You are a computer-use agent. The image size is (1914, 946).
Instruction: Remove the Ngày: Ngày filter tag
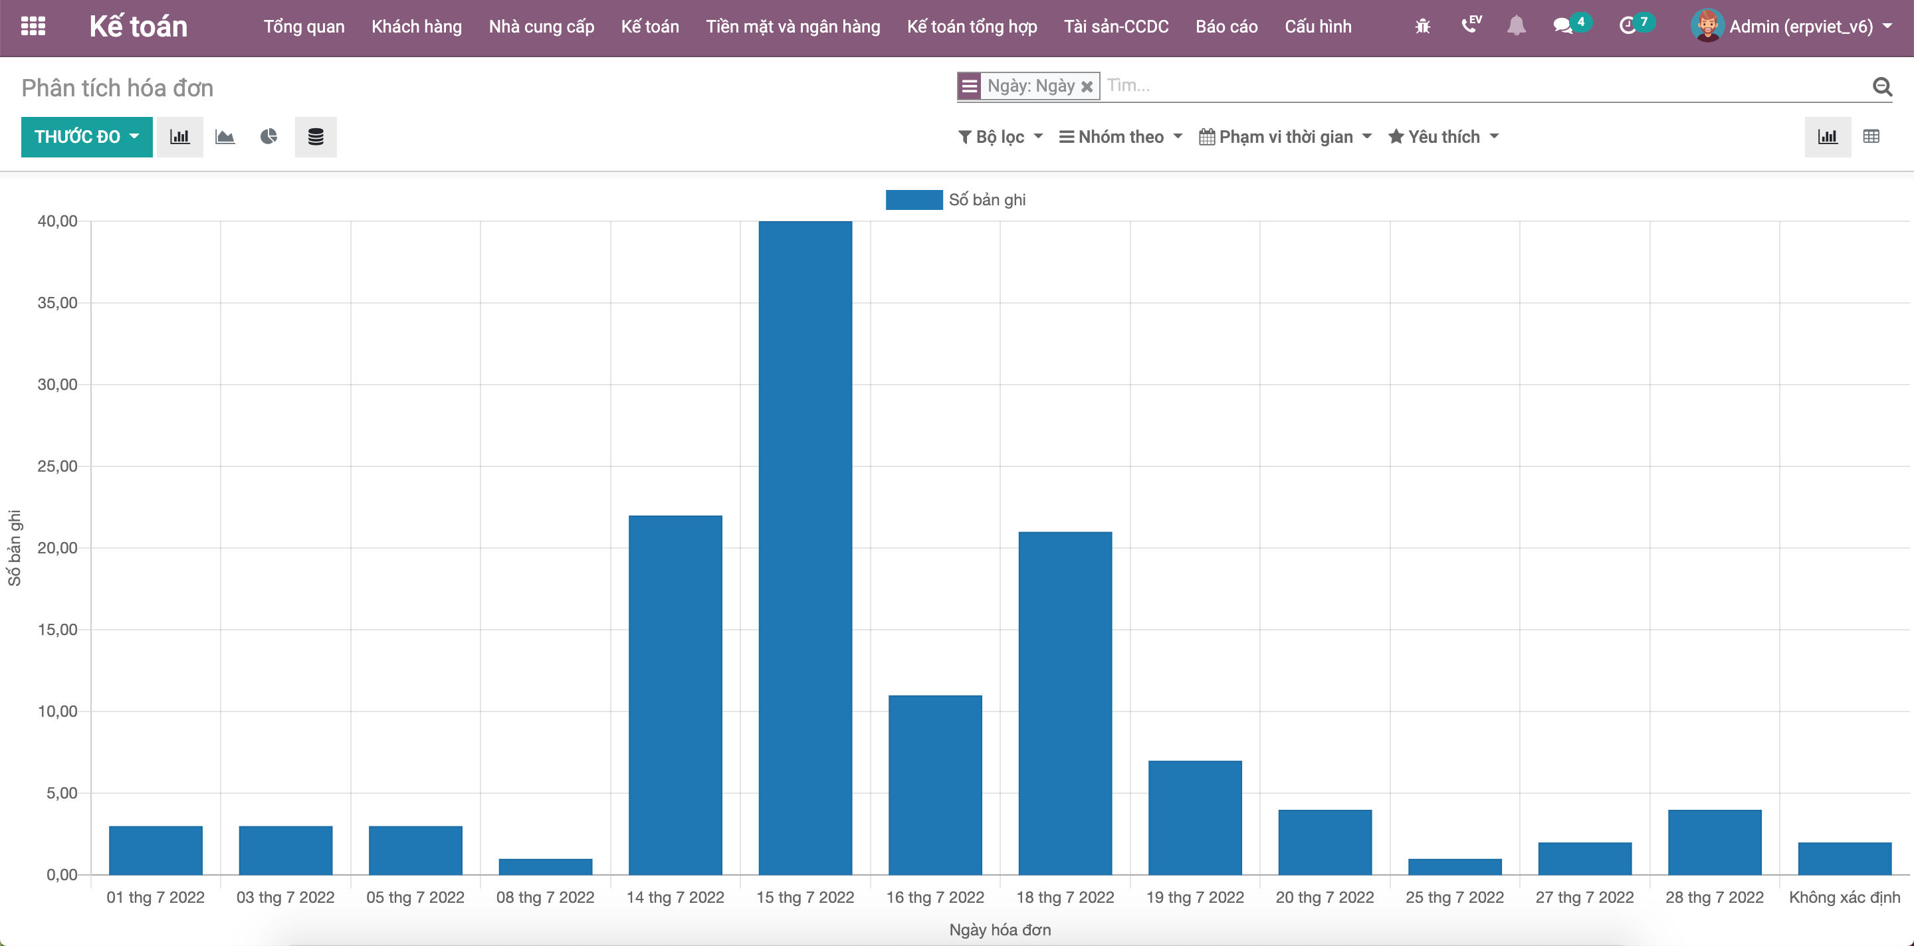pyautogui.click(x=1087, y=87)
